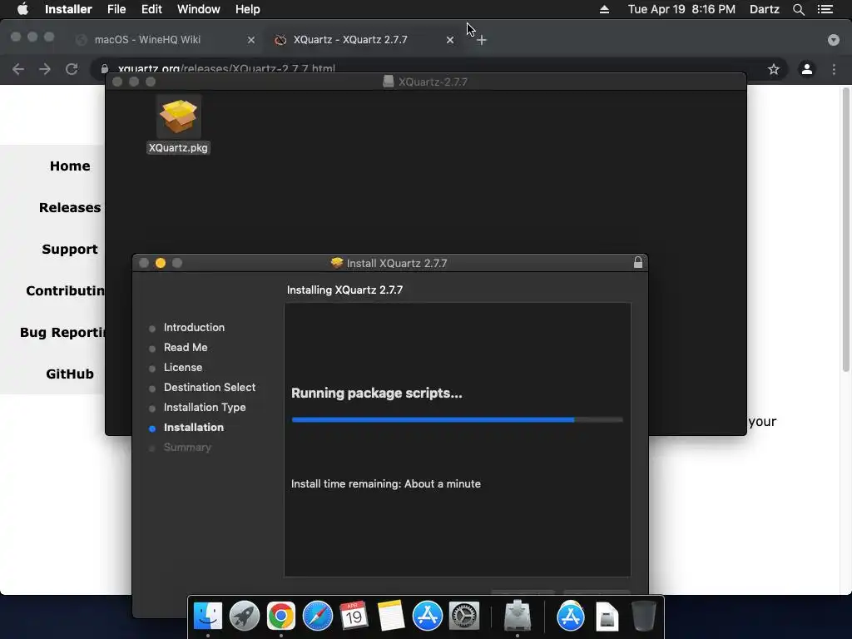Click the Read Me installer step
Viewport: 852px width, 639px height.
[x=186, y=347]
